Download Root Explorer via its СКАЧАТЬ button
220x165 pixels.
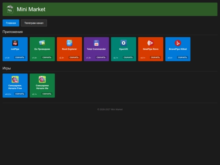[74, 57]
